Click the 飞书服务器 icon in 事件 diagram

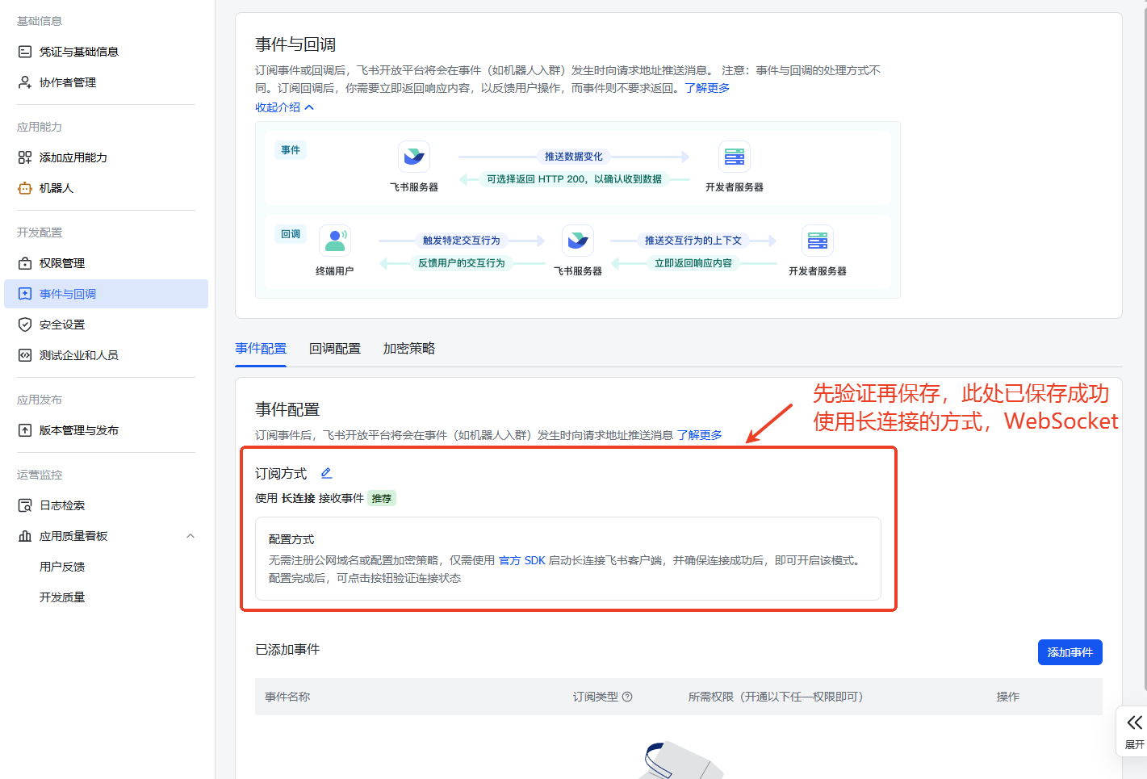pos(414,157)
